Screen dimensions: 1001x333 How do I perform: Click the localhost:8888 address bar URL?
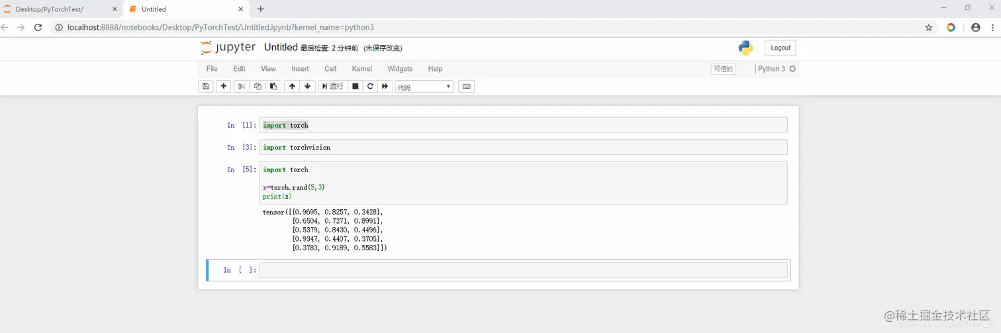tap(220, 28)
